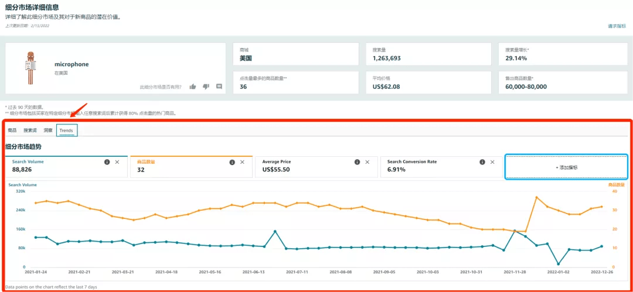Click the 请求指标 link
633x292 pixels.
[x=618, y=26]
